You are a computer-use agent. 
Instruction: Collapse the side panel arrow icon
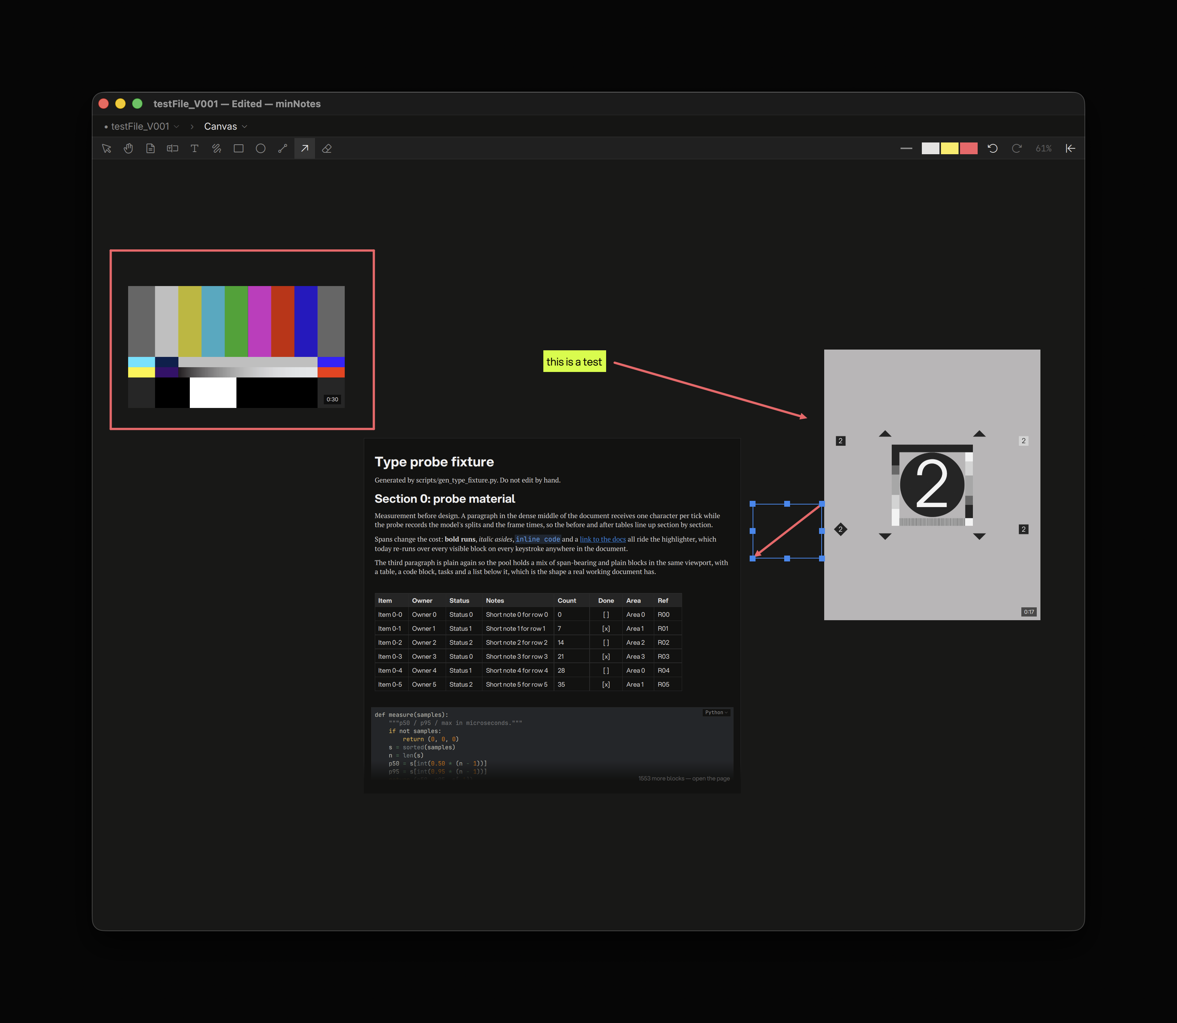click(1070, 148)
